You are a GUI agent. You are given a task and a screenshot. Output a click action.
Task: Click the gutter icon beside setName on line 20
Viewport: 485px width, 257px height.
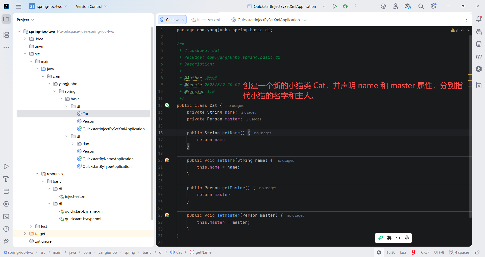tap(167, 160)
